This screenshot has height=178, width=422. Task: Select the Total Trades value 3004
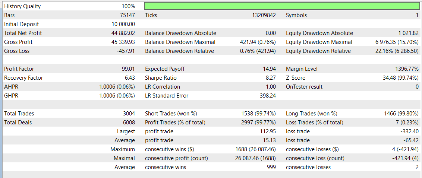click(128, 114)
